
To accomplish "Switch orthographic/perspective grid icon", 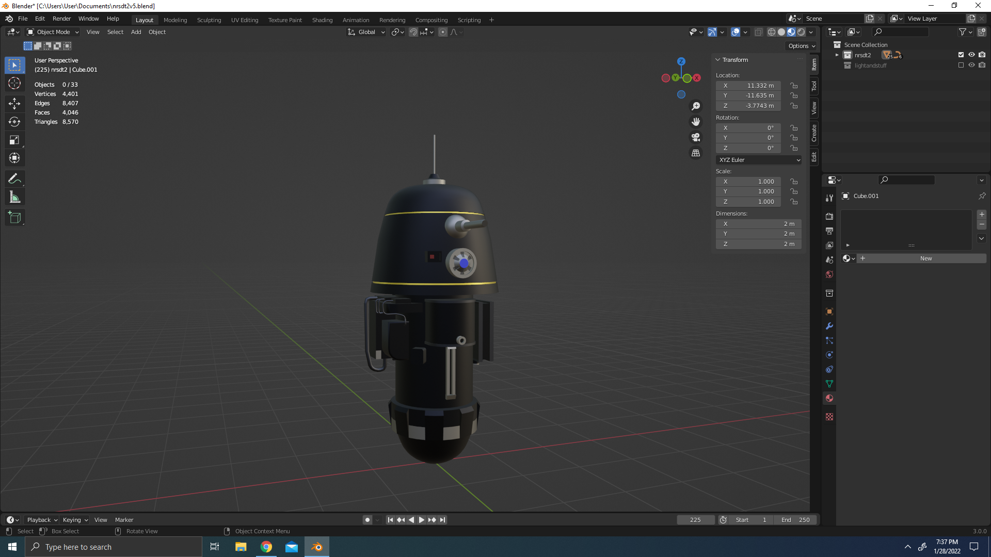I will point(696,153).
